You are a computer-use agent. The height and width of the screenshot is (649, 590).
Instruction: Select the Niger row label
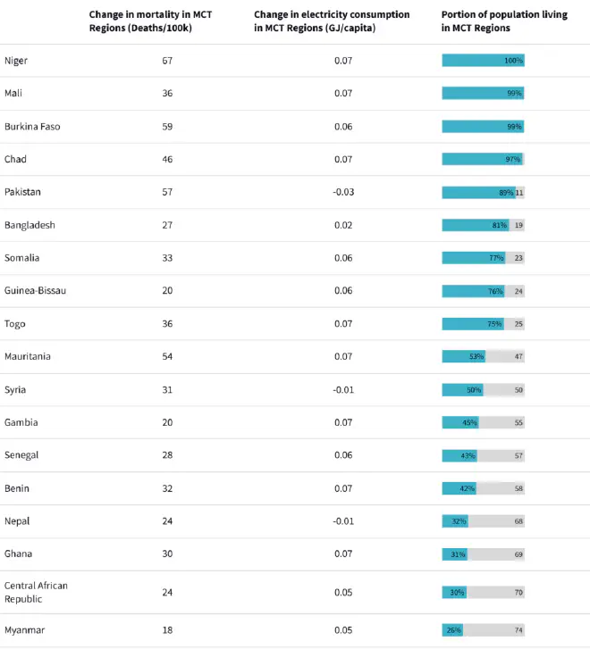pos(16,61)
